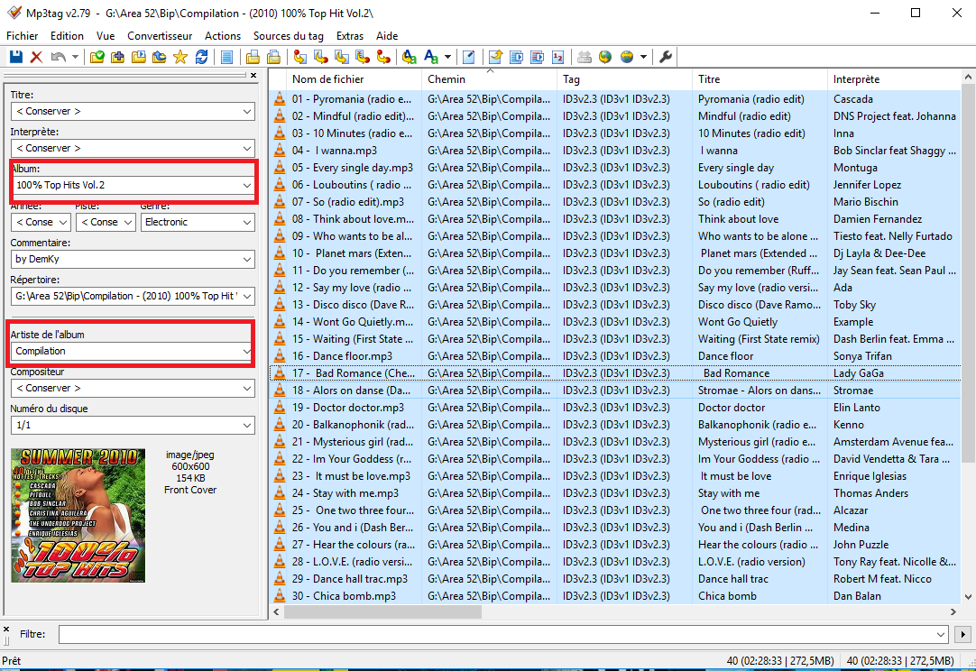This screenshot has height=671, width=976.
Task: Open the web tag sources globe icon
Action: [x=627, y=57]
